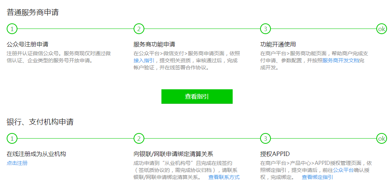Viewport: 390px width, 186px height.
Task: Click the ok circle in 银行、支付机构申请 timeline
Action: click(x=381, y=139)
